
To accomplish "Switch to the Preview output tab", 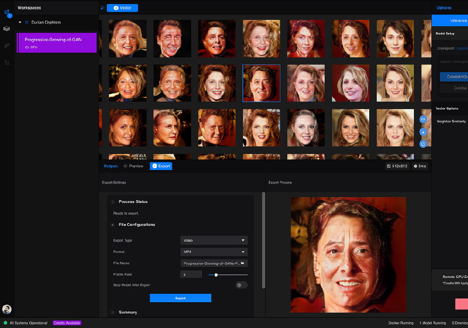I will click(133, 166).
